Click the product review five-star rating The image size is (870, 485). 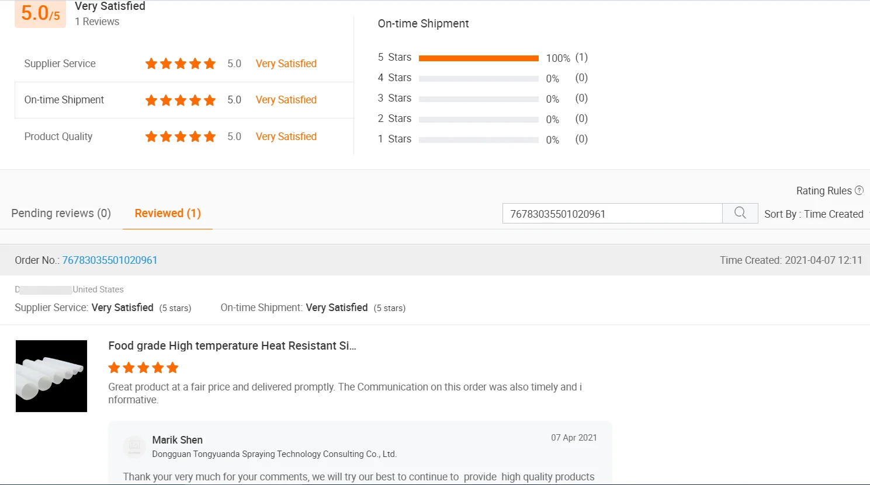(143, 368)
